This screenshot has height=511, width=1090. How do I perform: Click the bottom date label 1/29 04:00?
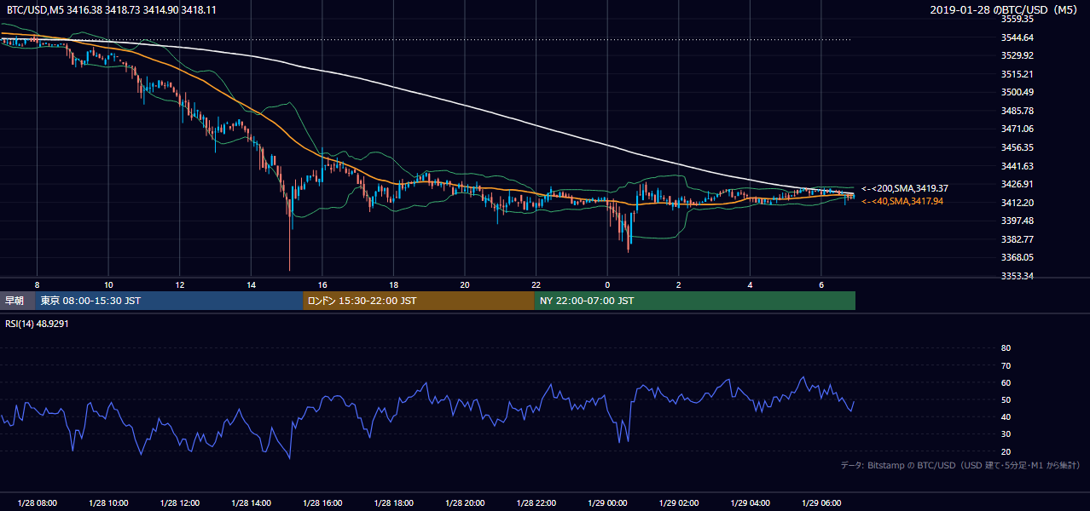(750, 503)
